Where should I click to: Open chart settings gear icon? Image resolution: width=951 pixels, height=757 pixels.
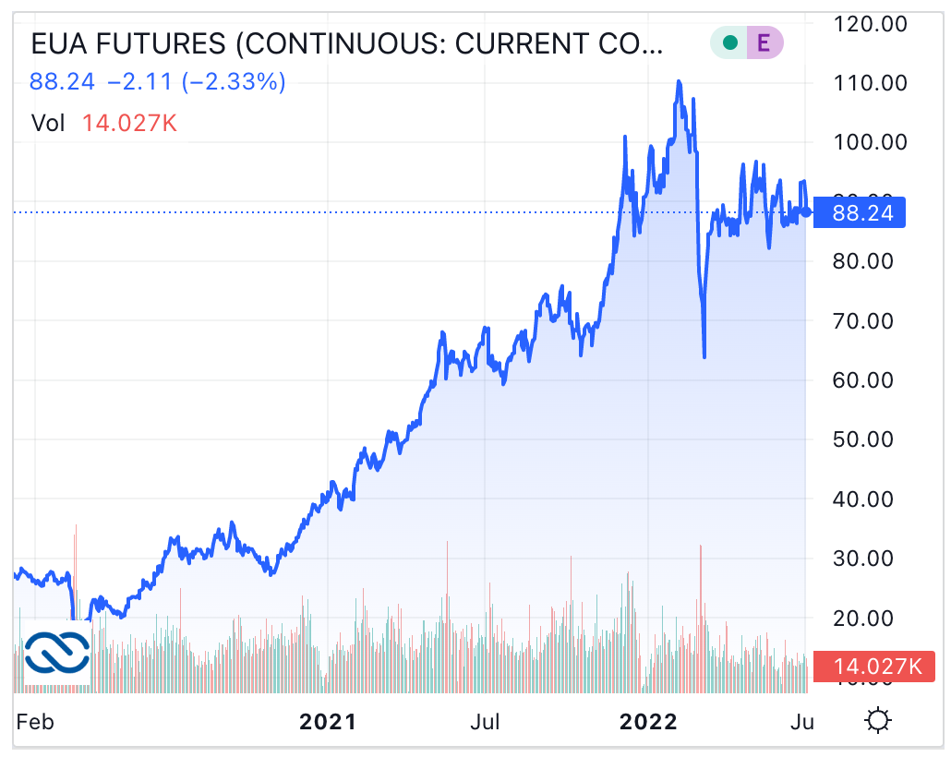878,721
